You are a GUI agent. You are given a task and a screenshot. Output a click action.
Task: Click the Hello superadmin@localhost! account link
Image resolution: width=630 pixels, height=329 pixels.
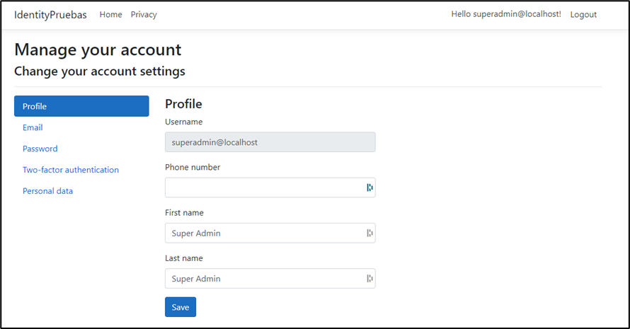[505, 15]
